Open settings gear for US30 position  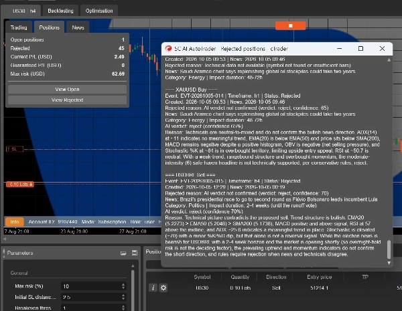click(163, 288)
